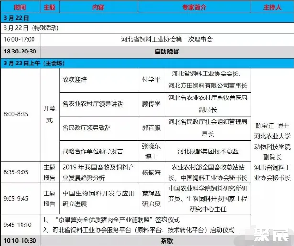
Task: Click the 开幕式 topic cell
Action: tap(49, 115)
